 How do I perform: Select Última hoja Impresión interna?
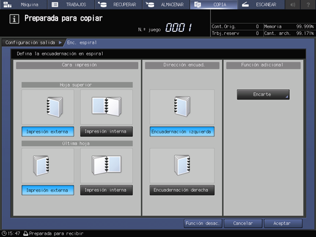[106, 190]
